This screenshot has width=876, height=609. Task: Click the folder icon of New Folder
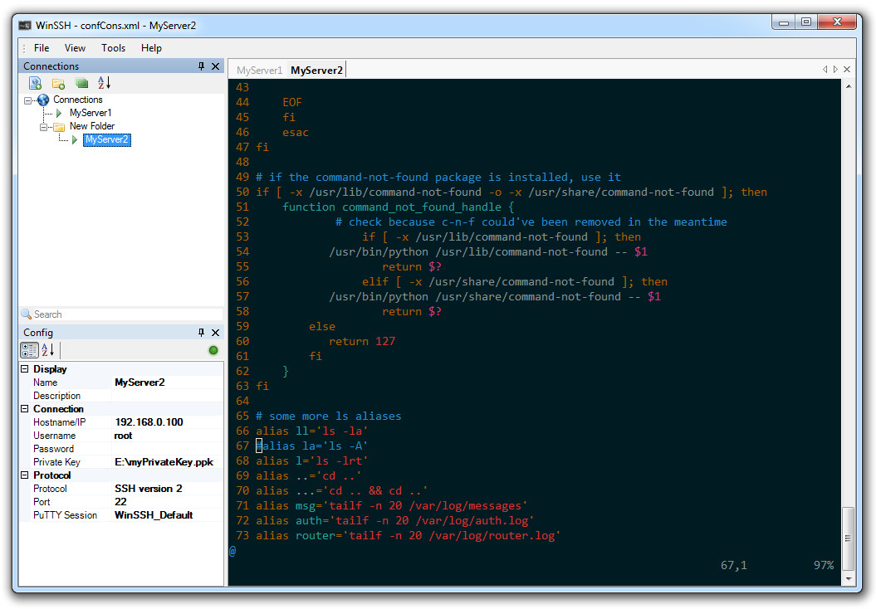click(59, 127)
